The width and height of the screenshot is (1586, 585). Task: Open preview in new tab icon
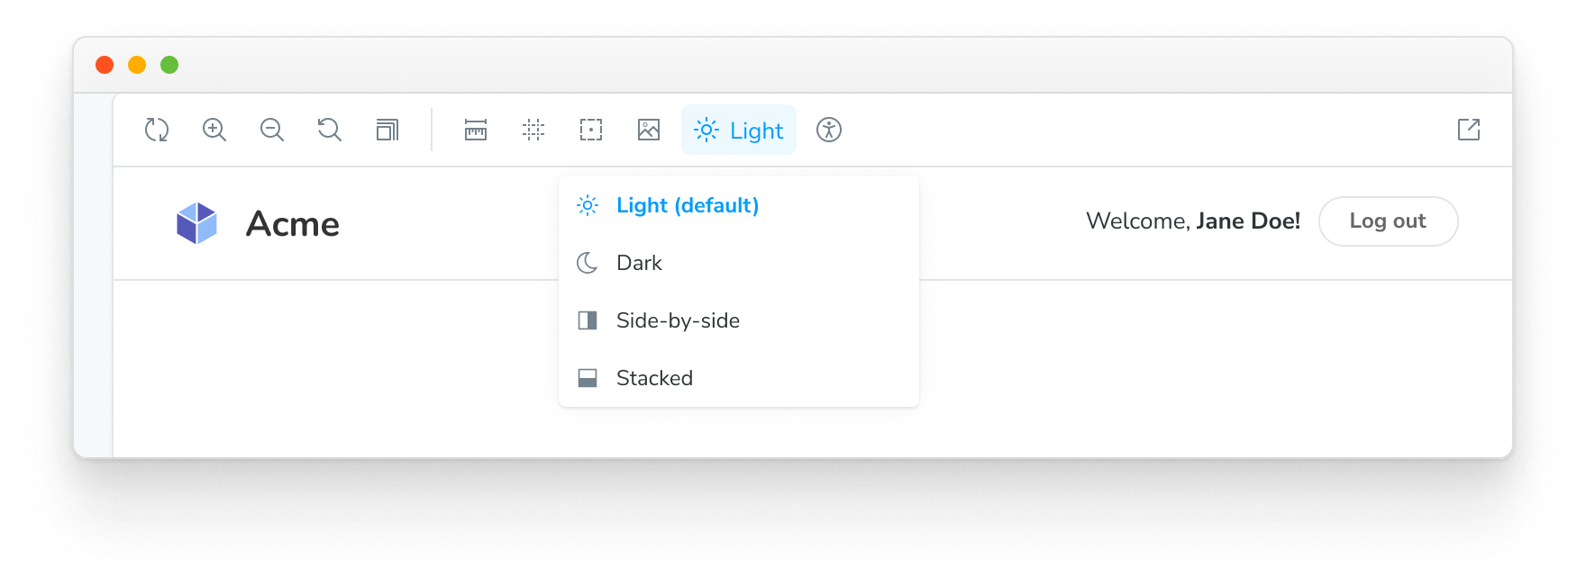point(1469,130)
